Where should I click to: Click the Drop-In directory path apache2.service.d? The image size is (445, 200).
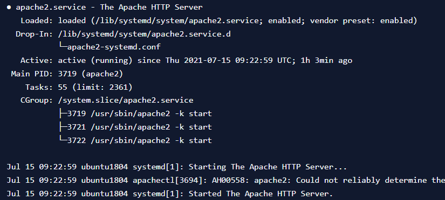point(145,34)
